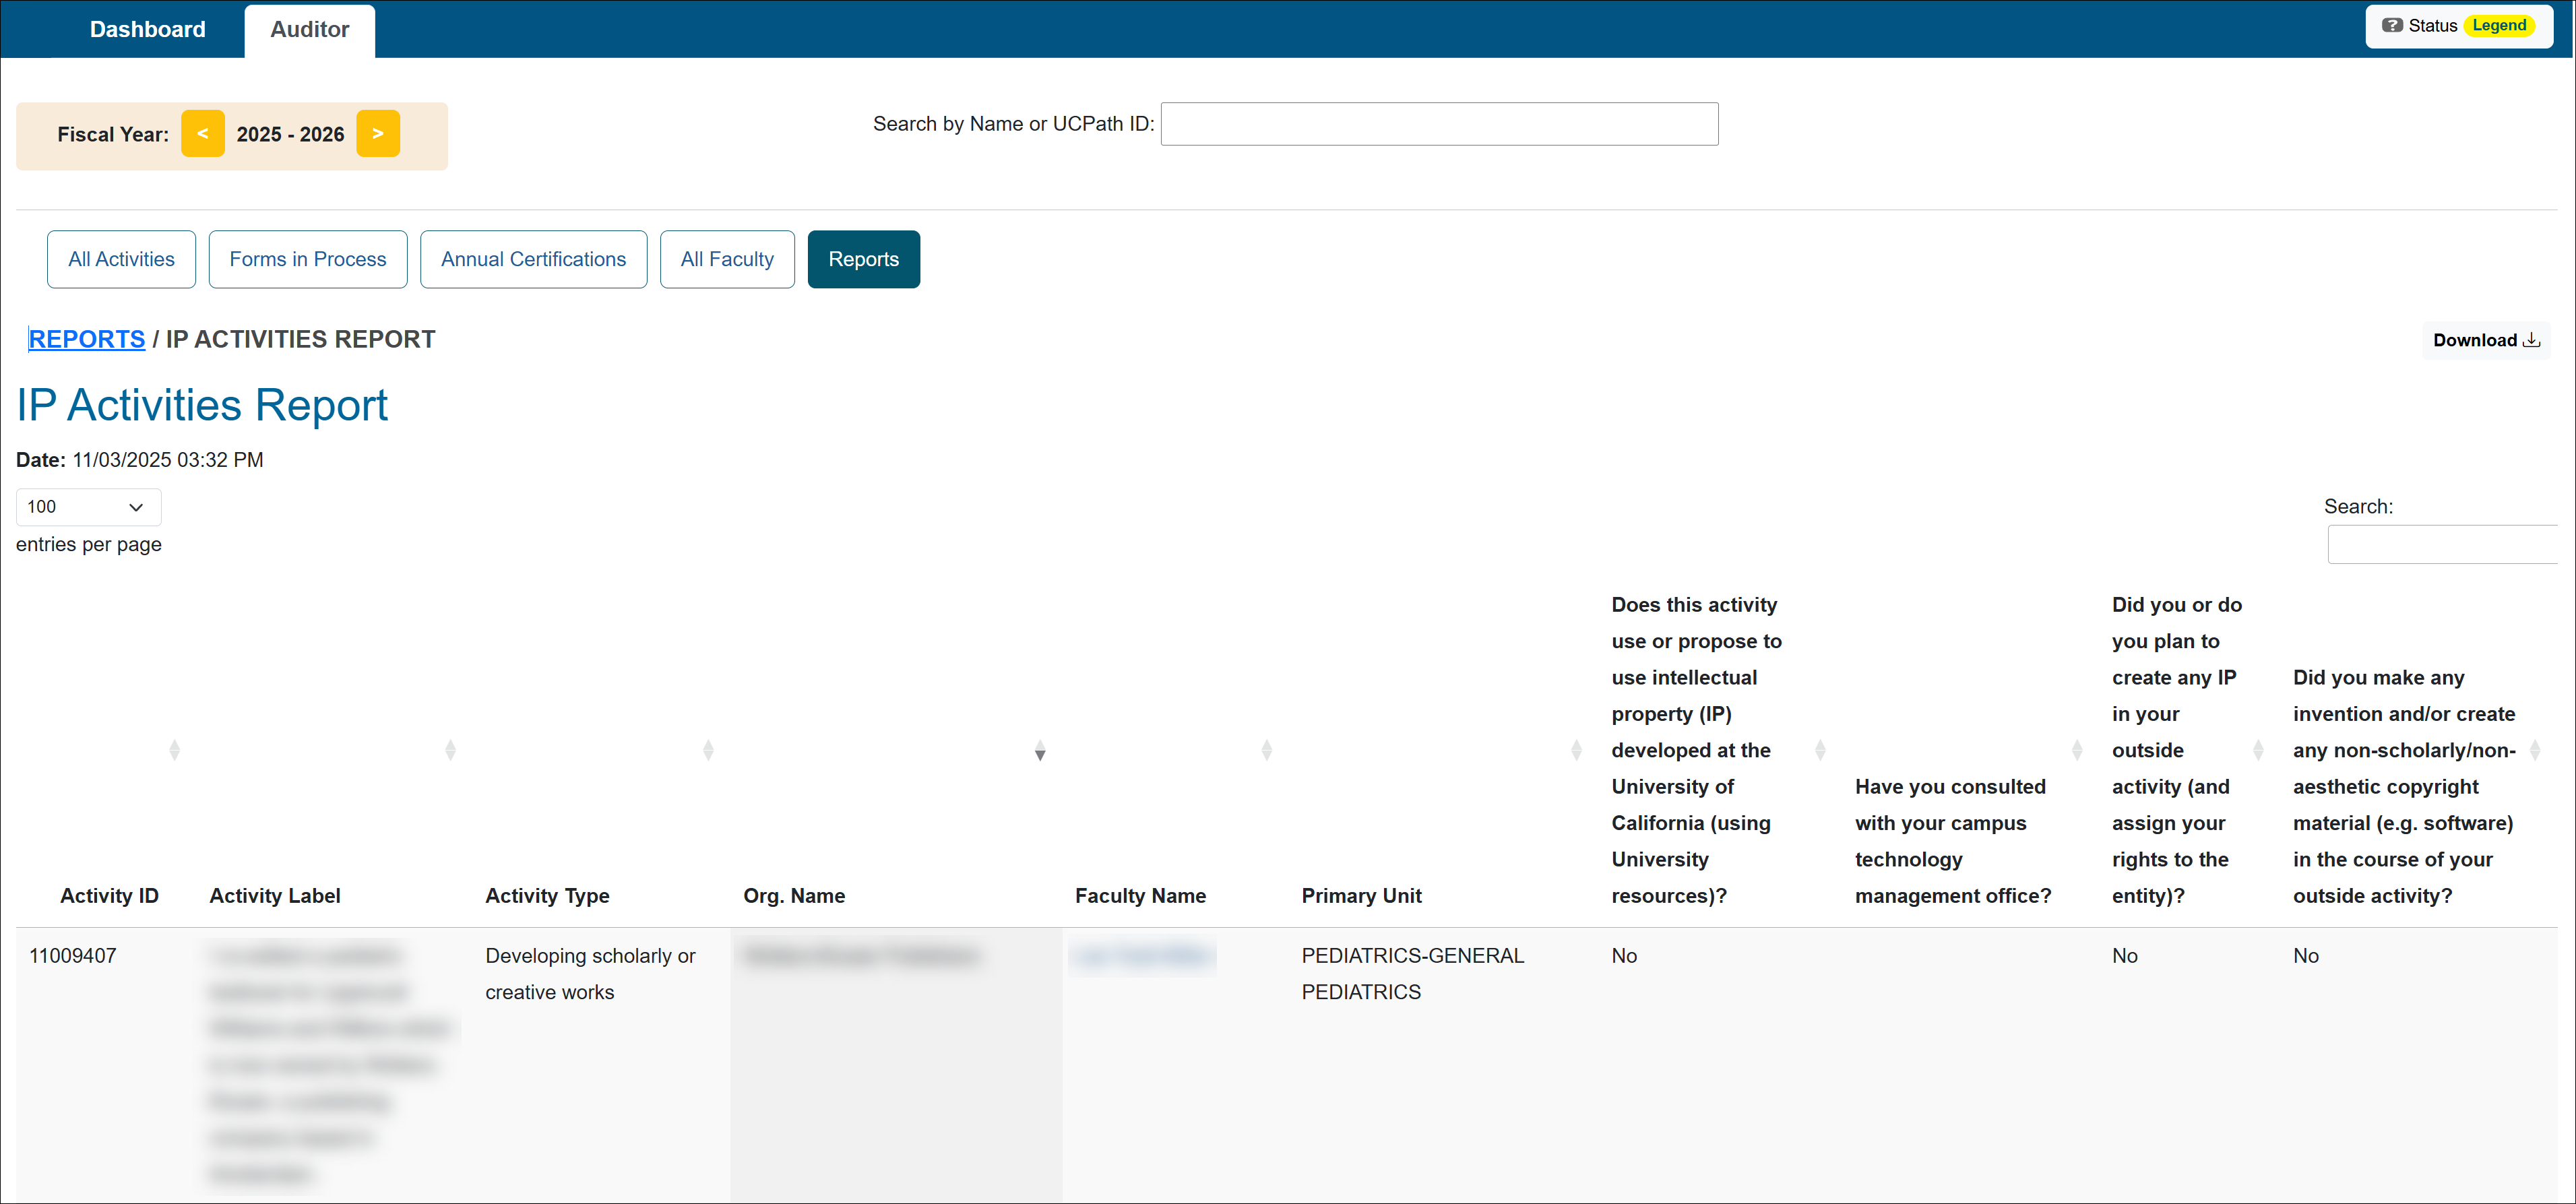The width and height of the screenshot is (2576, 1204).
Task: Click the question mark icon in Status Legend
Action: click(2394, 25)
